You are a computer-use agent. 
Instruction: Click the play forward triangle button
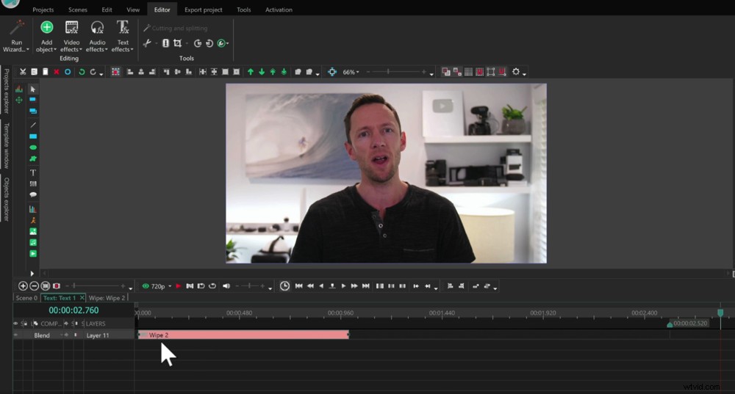point(343,286)
